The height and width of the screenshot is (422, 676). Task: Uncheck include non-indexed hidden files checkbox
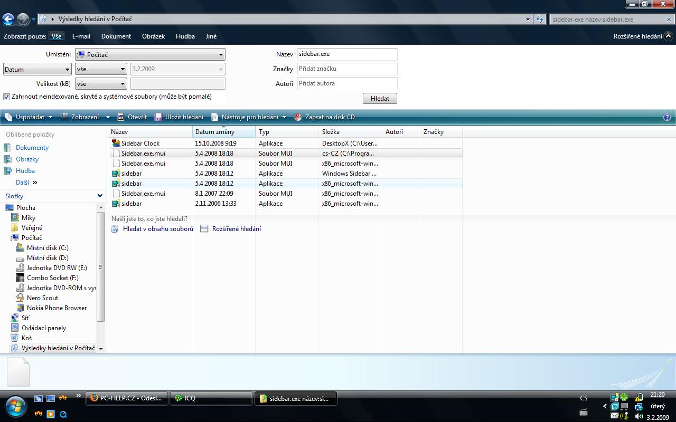(x=7, y=97)
